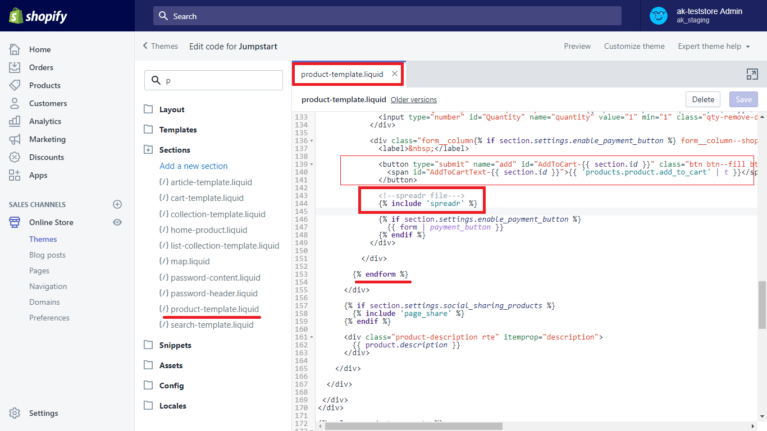This screenshot has width=767, height=431.
Task: Click Add a new section link
Action: (x=194, y=166)
